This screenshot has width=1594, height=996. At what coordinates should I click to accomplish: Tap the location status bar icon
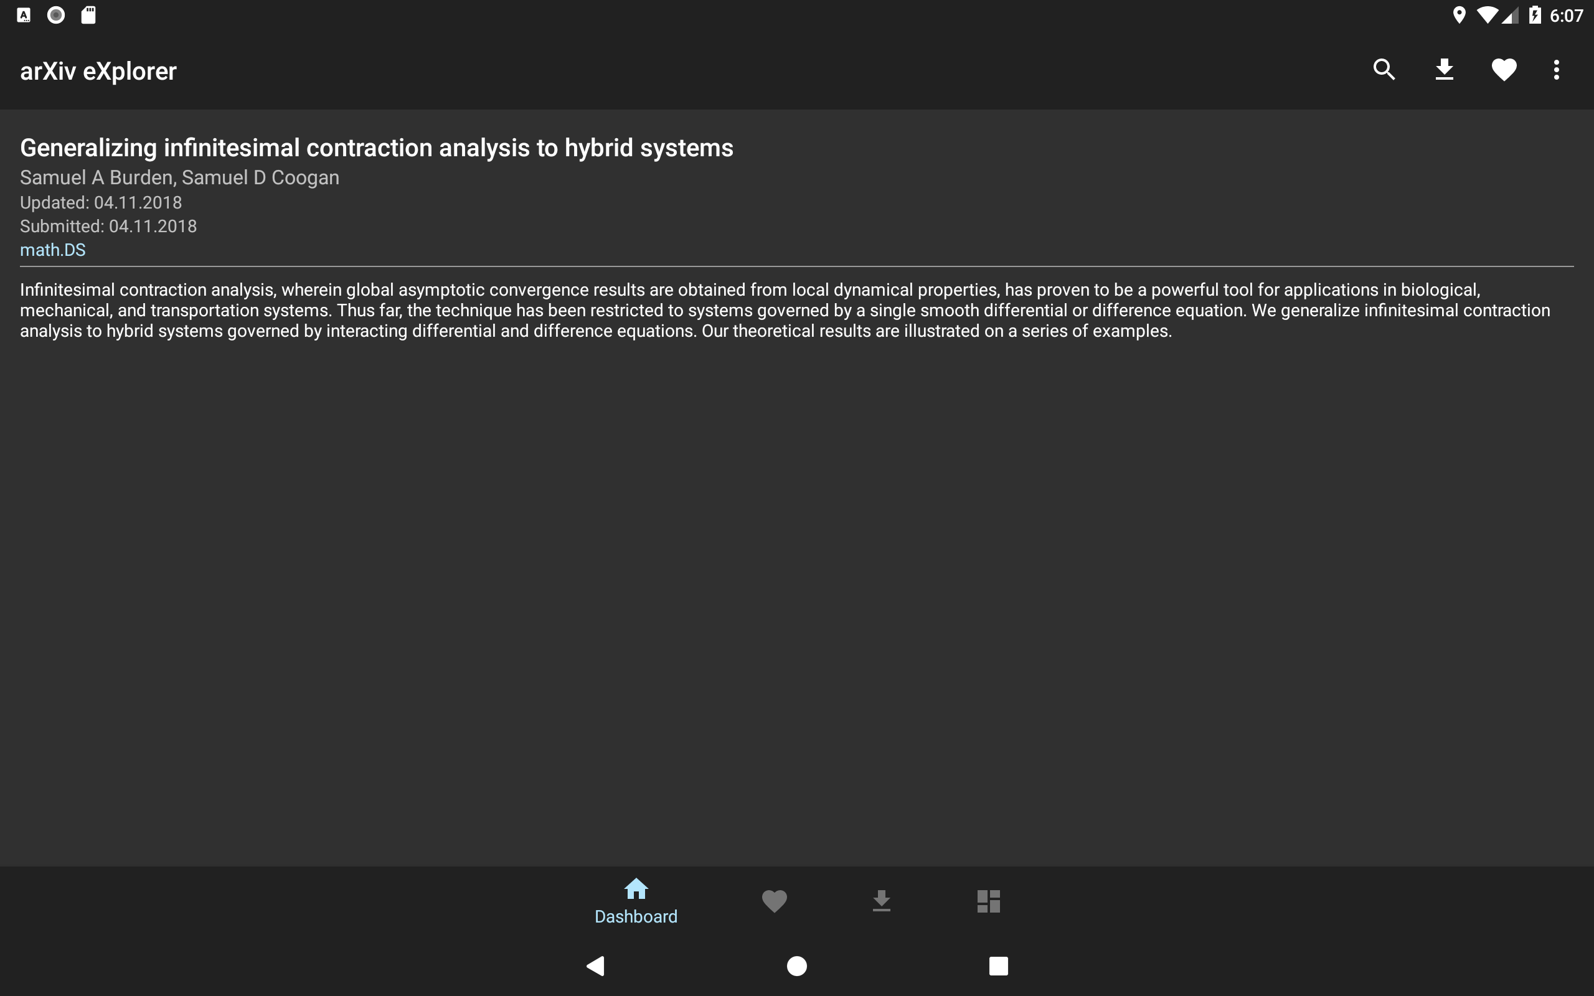(1459, 15)
